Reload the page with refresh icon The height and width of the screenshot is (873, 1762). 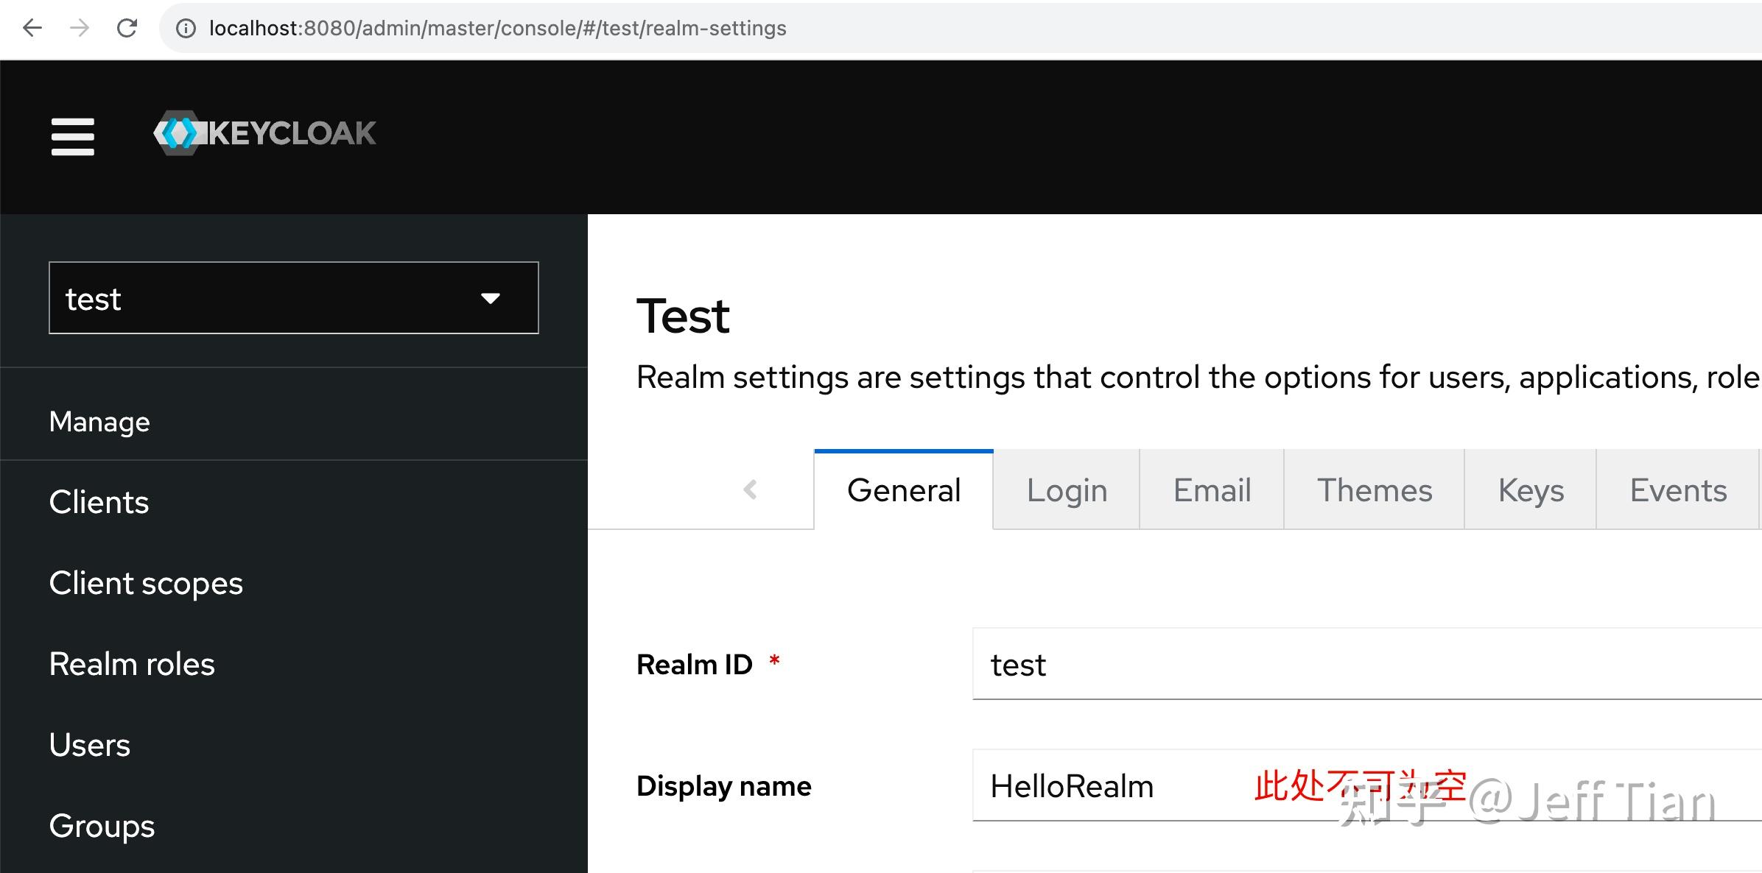(127, 28)
